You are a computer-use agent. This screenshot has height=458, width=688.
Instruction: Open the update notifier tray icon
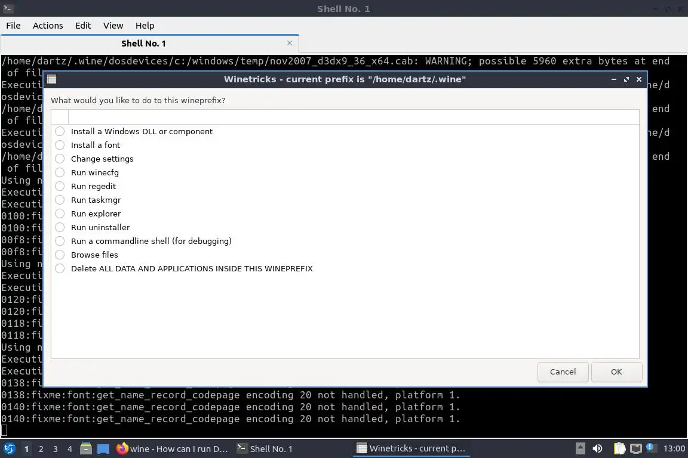(x=651, y=448)
